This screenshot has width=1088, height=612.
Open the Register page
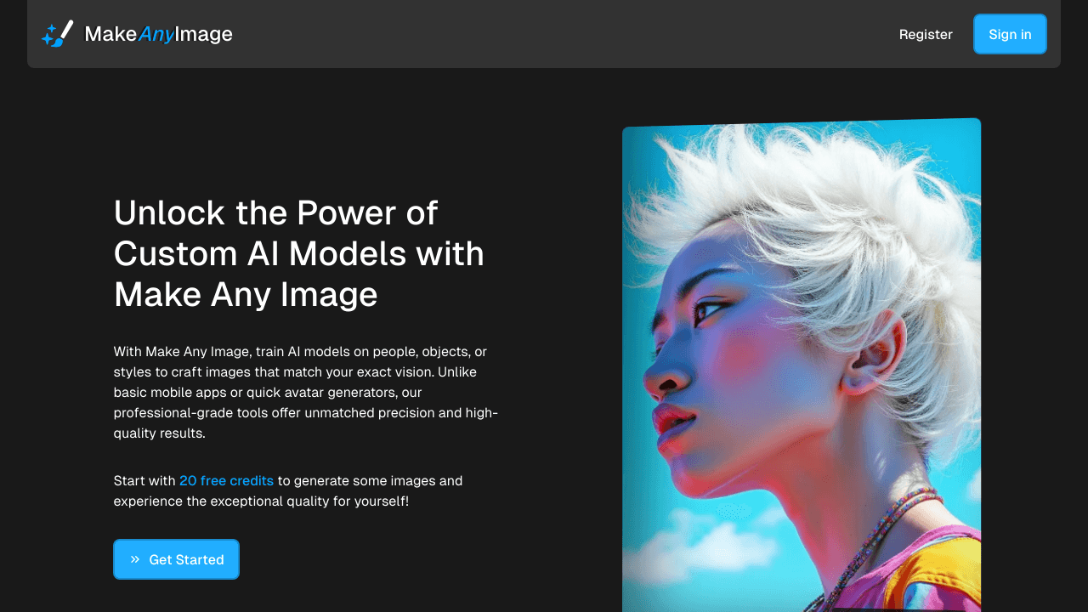pyautogui.click(x=926, y=34)
